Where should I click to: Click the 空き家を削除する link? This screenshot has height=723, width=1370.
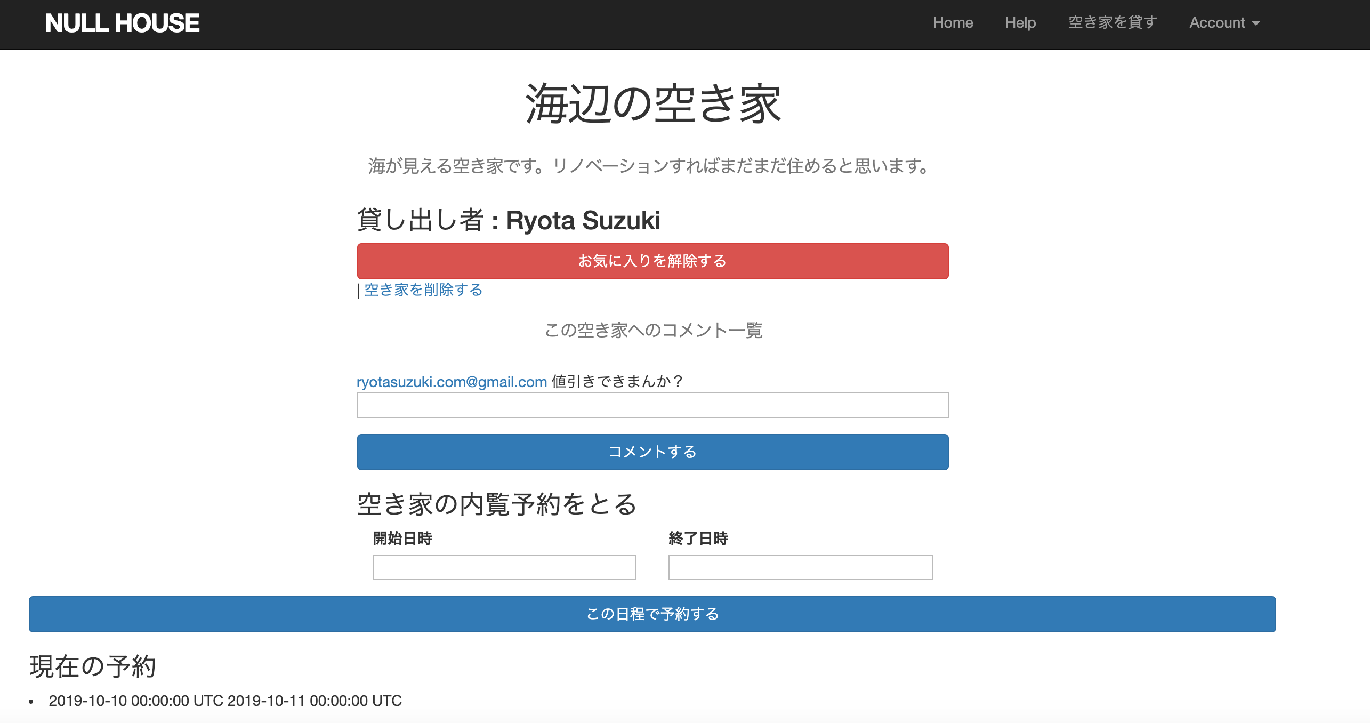pyautogui.click(x=422, y=290)
